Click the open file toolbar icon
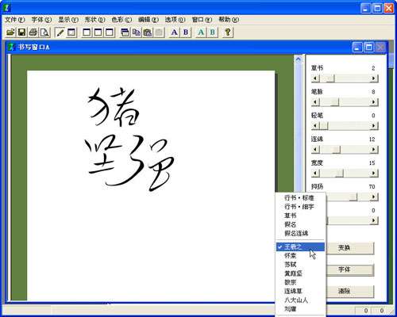Screen dimensions: 397x317 tap(10, 32)
